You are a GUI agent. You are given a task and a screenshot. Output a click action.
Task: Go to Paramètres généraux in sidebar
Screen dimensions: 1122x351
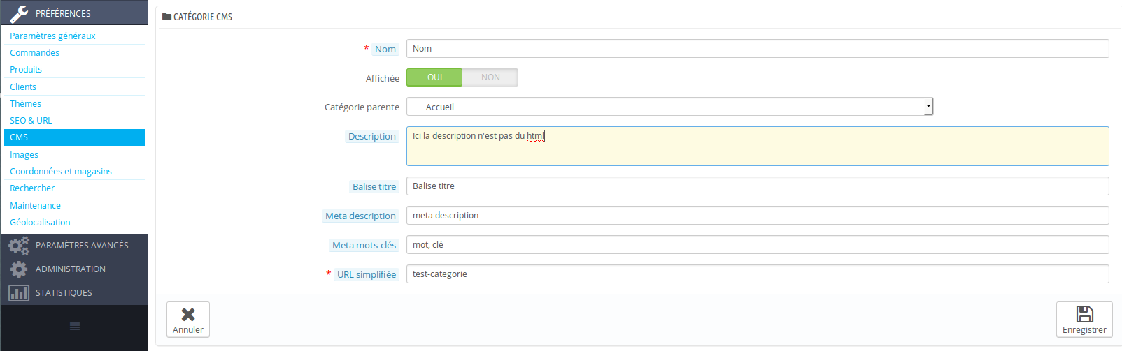(x=52, y=36)
